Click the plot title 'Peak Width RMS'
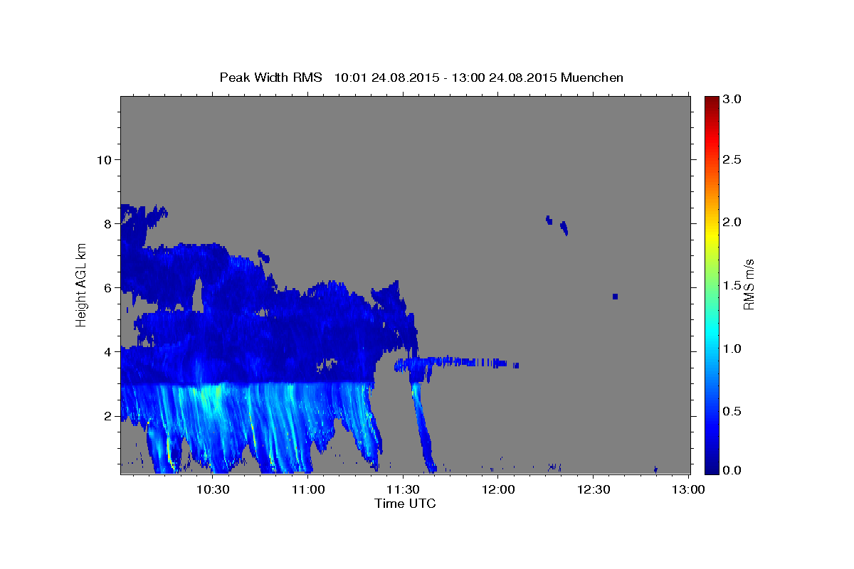Image resolution: width=854 pixels, height=569 pixels. 270,78
